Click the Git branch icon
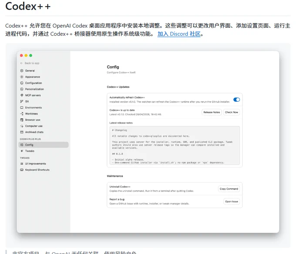 pyautogui.click(x=22, y=101)
